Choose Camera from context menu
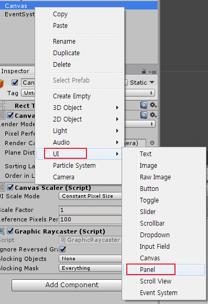Image resolution: width=208 pixels, height=304 pixels. pos(80,177)
